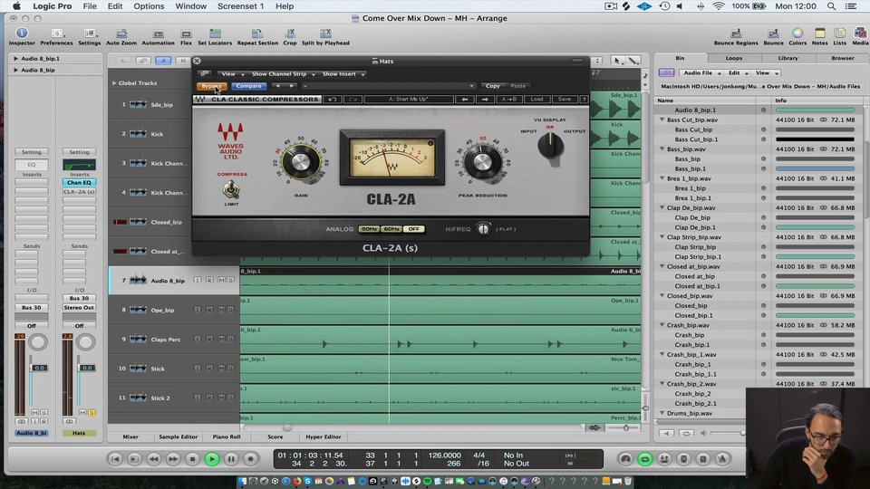
Task: Toggle mute on Audio 8_bip track 7
Action: point(221,281)
